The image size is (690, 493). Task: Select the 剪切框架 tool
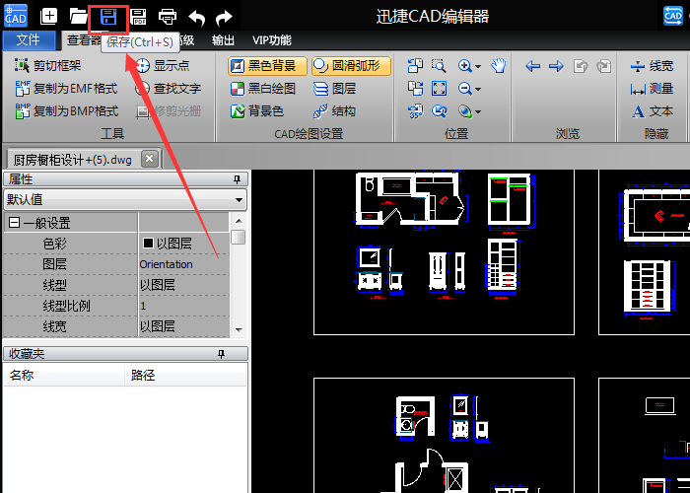[x=47, y=66]
